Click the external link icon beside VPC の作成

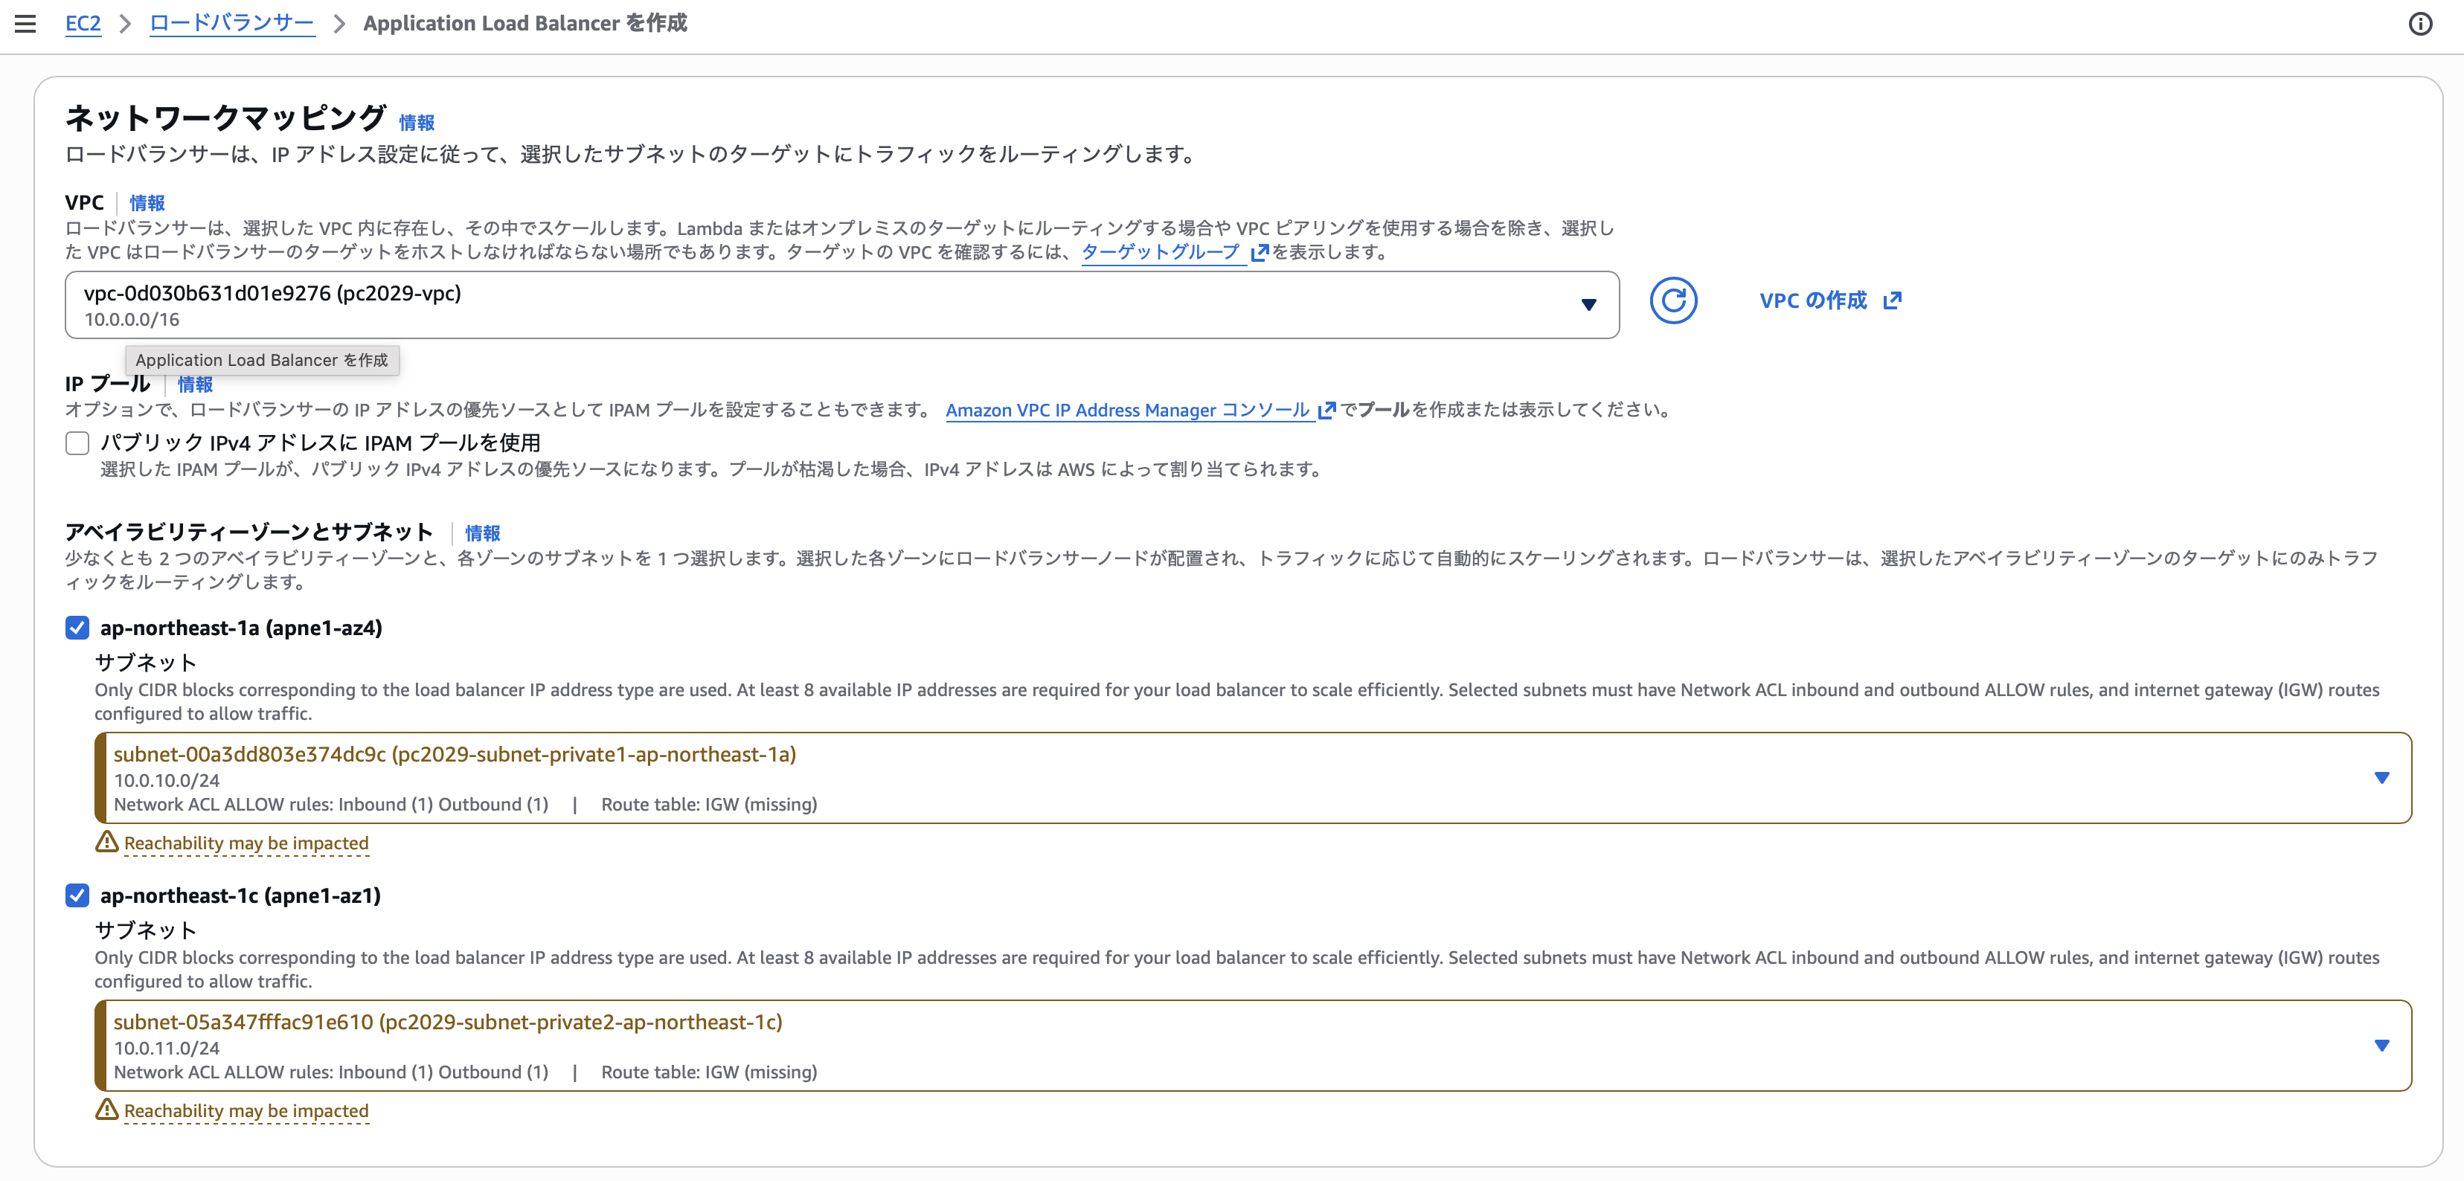click(x=1892, y=301)
